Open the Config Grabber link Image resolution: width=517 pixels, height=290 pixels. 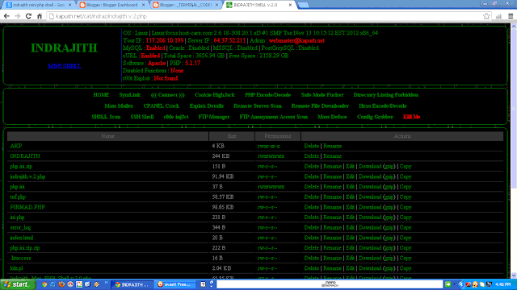click(375, 117)
